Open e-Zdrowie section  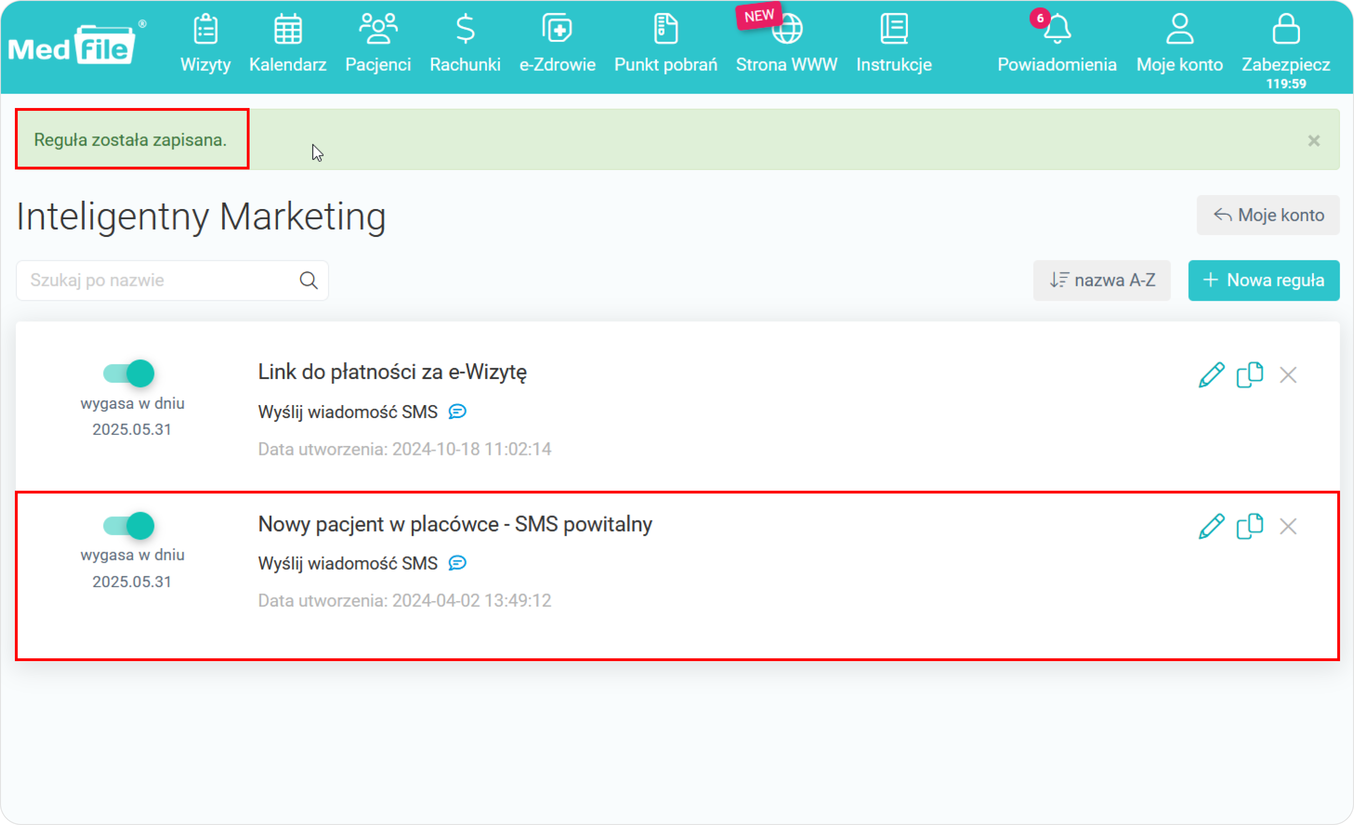pos(557,44)
